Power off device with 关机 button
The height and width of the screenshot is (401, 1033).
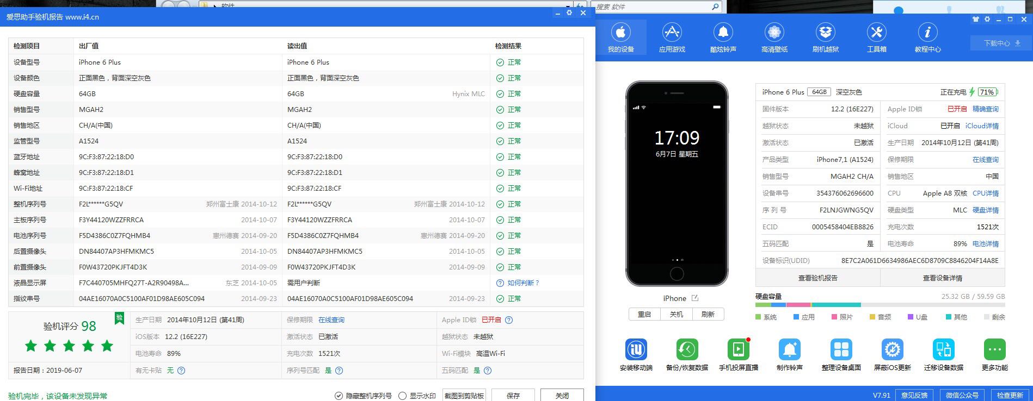coord(676,314)
